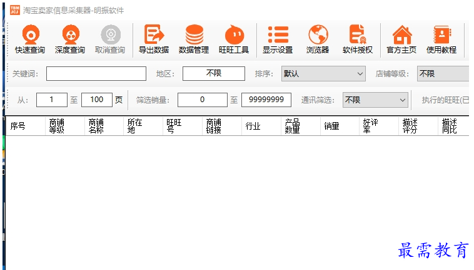Image resolution: width=474 pixels, height=270 pixels.
Task: Click the 行业 column header
Action: point(261,126)
